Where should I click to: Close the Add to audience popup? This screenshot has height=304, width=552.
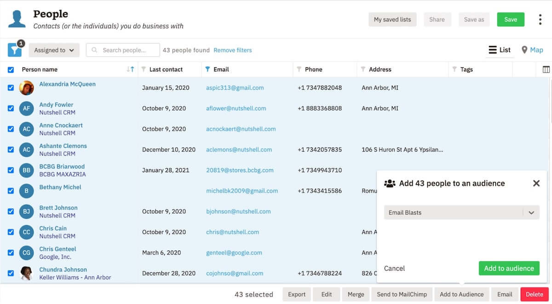click(x=536, y=183)
